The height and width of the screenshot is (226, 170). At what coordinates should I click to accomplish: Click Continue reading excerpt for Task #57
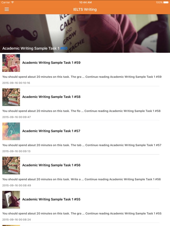pyautogui.click(x=82, y=145)
